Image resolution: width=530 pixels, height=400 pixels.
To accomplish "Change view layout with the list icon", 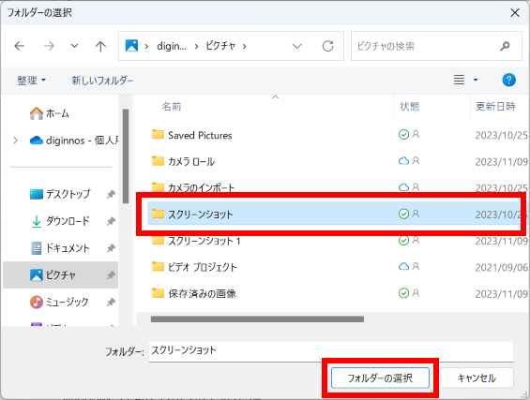I will click(x=459, y=80).
